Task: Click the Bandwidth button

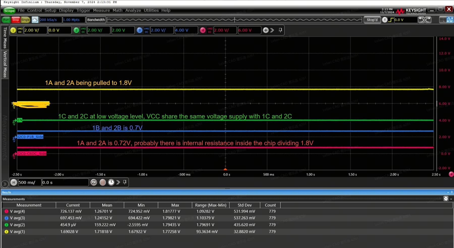Action: (96, 20)
